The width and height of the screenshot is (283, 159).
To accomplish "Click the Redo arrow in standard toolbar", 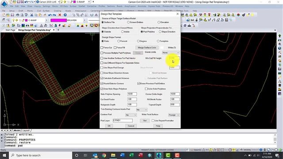I will pyautogui.click(x=54, y=15).
